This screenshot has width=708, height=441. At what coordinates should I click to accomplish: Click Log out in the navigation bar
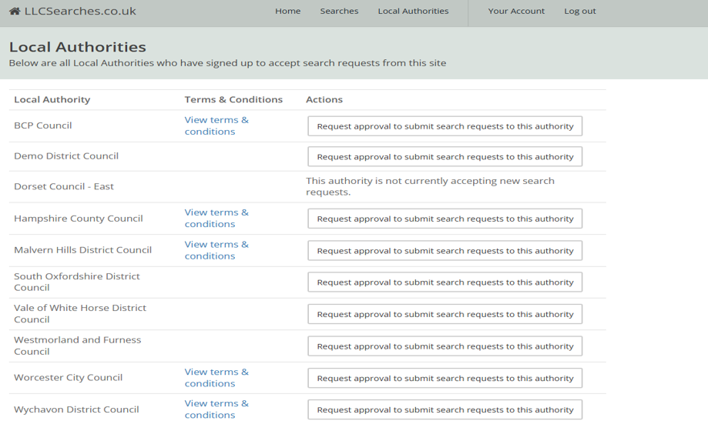[580, 12]
